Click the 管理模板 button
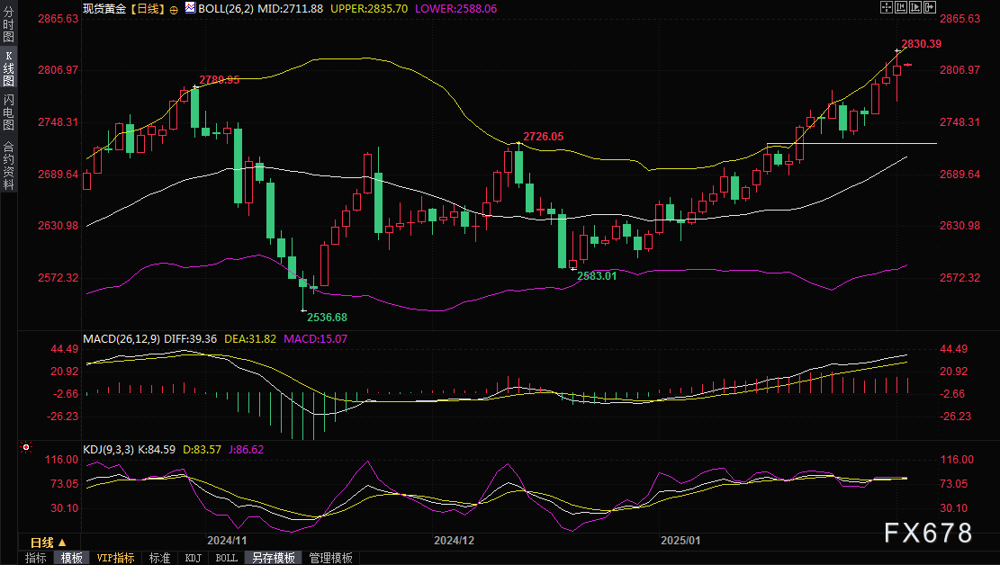The image size is (1000, 565). 330,558
